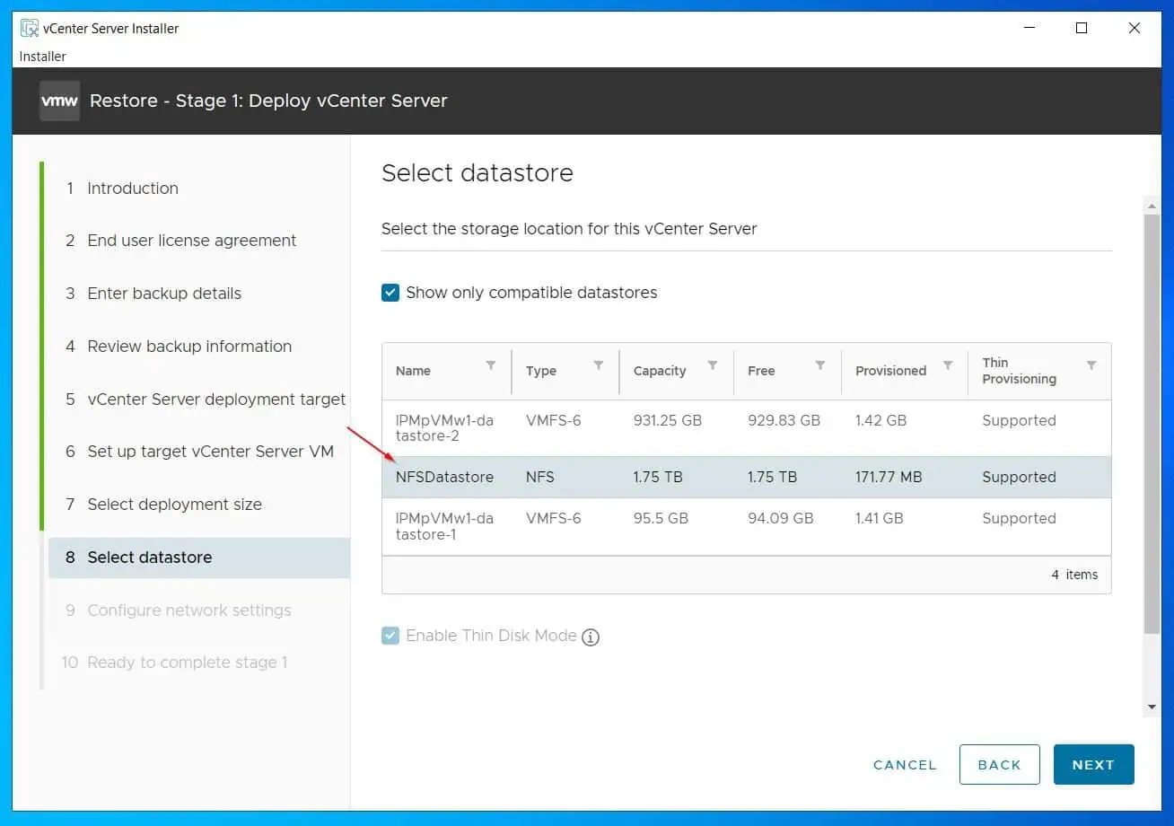
Task: Select the IPMpVMw1-datastore-2 row
Action: (747, 428)
